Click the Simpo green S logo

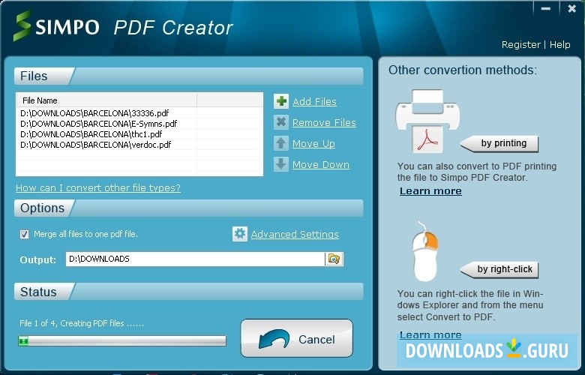(22, 25)
